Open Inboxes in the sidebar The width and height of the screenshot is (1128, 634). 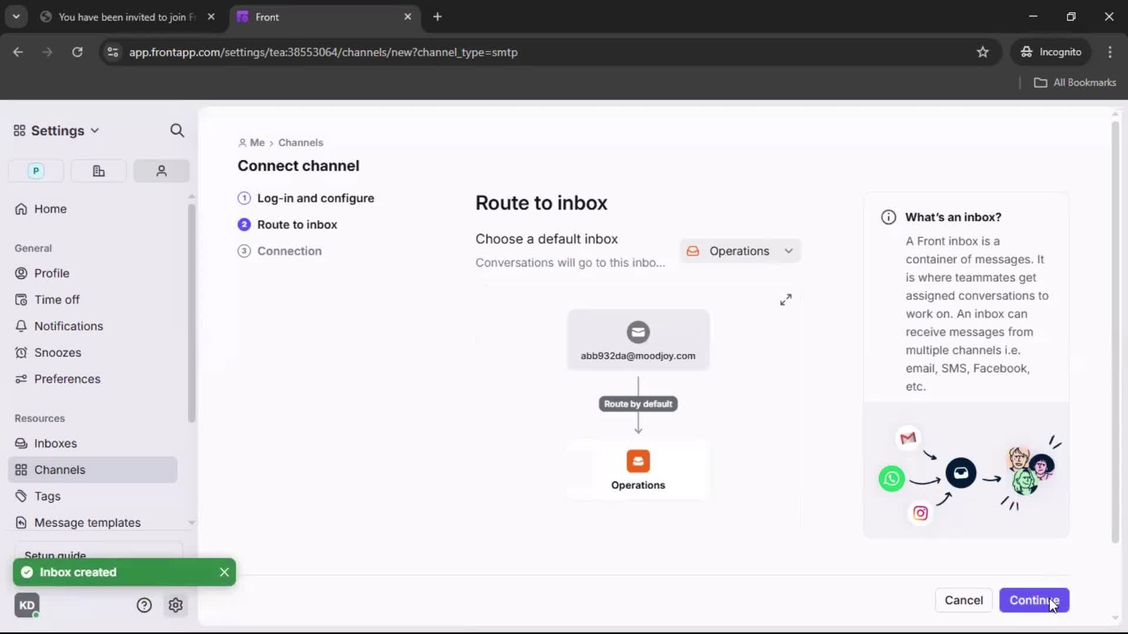55,443
